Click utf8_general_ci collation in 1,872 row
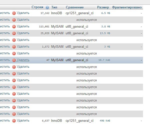The width and height of the screenshot is (150, 124). [x=77, y=47]
